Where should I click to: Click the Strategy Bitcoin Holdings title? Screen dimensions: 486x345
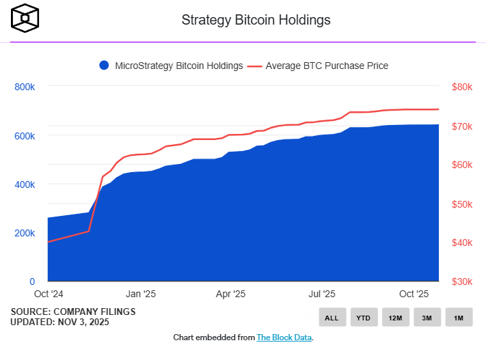(256, 20)
